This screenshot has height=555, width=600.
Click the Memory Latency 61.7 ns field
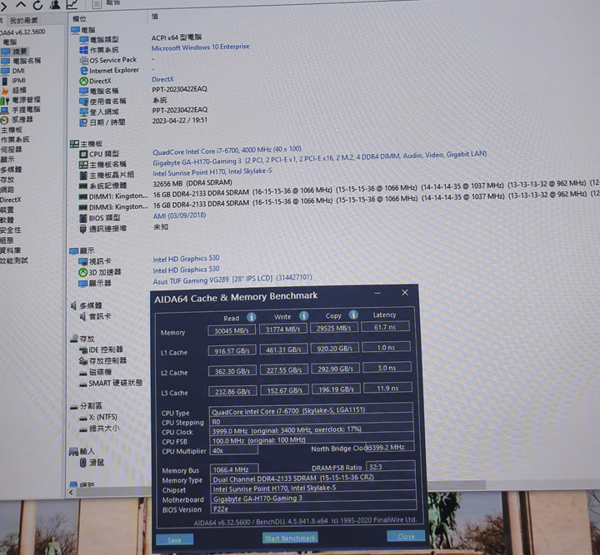point(385,326)
